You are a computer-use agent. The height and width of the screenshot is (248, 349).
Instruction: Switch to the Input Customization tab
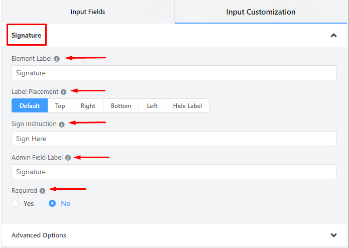click(261, 12)
